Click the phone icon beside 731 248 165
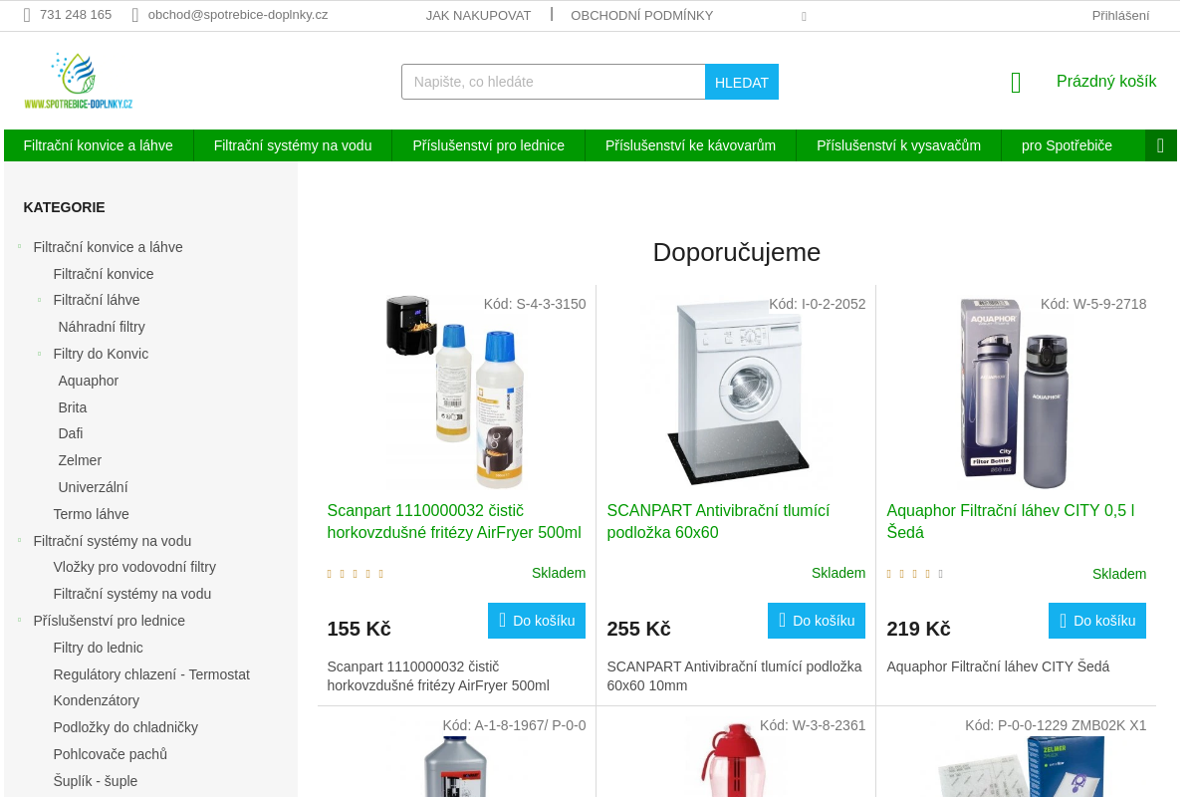The height and width of the screenshot is (797, 1195). (27, 15)
